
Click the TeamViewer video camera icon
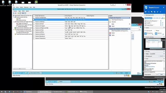click(146, 12)
